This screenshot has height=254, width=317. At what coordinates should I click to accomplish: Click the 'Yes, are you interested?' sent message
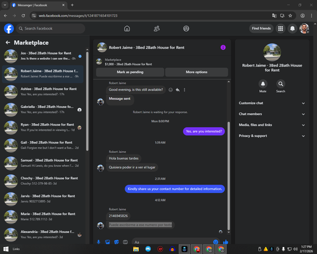[204, 131]
